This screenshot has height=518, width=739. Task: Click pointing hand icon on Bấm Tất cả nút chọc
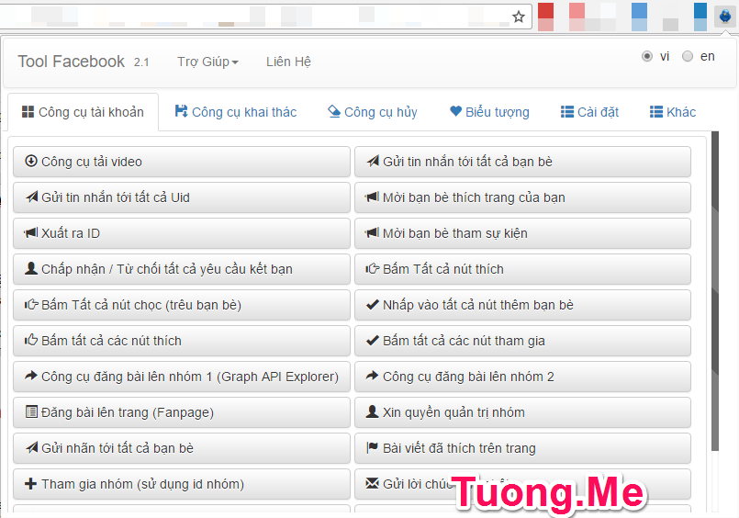tap(31, 305)
